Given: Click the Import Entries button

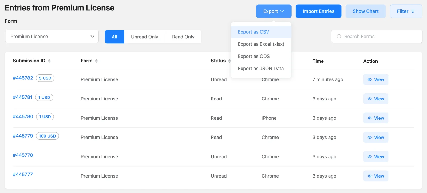Looking at the screenshot, I should (x=318, y=11).
